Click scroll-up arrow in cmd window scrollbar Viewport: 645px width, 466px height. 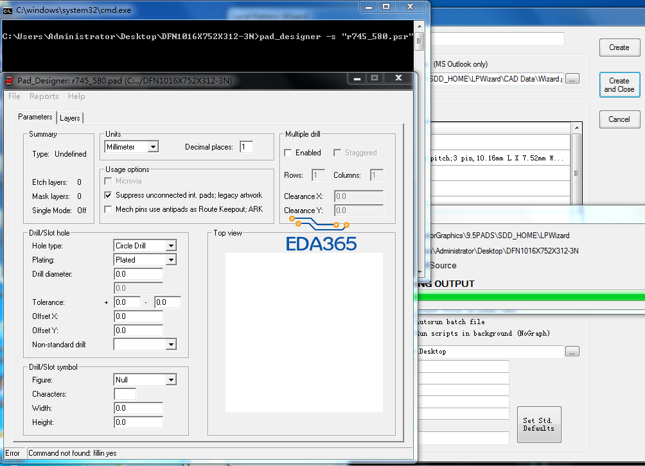[419, 26]
